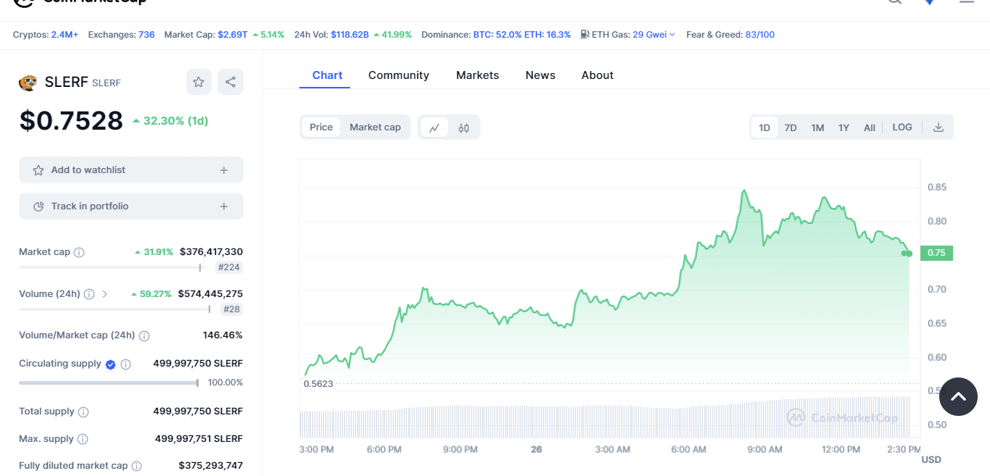Select 1M time range

[818, 128]
